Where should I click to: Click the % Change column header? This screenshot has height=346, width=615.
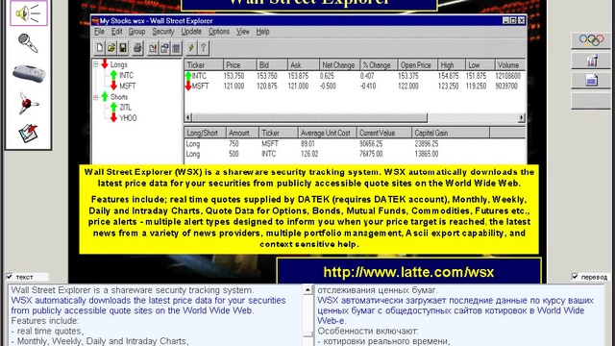[378, 65]
